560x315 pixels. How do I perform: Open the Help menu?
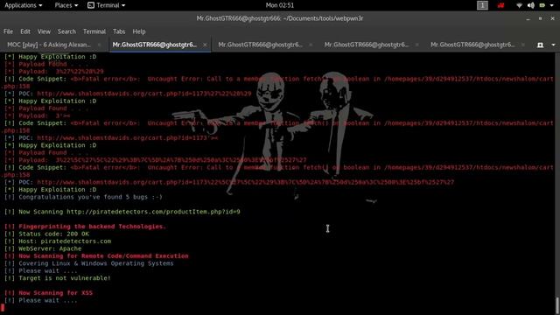pyautogui.click(x=139, y=31)
